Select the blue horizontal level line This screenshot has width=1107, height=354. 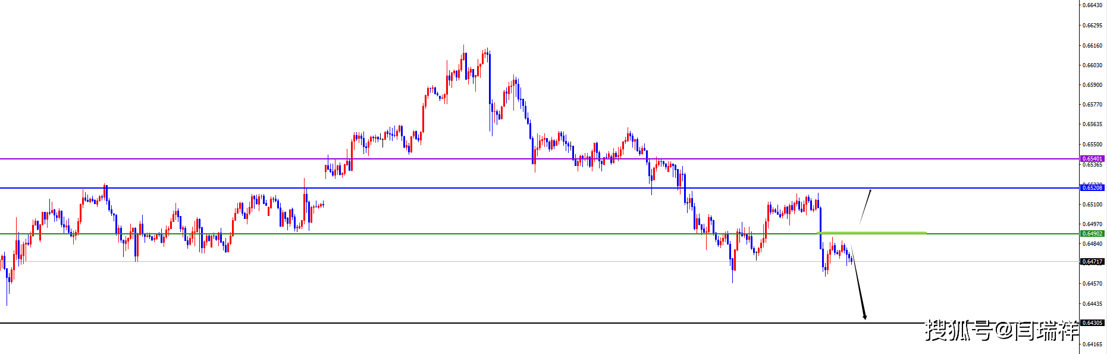pos(416,188)
